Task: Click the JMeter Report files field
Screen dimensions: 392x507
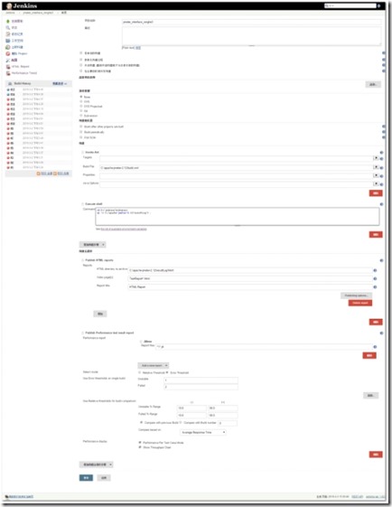Action: click(x=265, y=347)
